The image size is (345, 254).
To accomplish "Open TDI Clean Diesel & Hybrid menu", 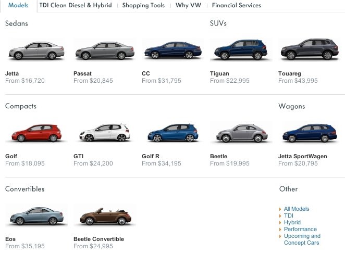I will pos(75,5).
